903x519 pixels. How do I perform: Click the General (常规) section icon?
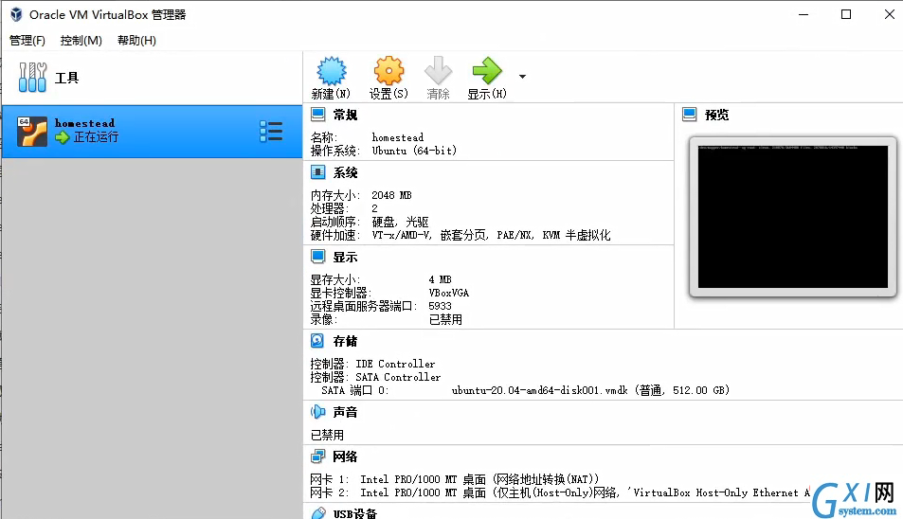point(317,115)
